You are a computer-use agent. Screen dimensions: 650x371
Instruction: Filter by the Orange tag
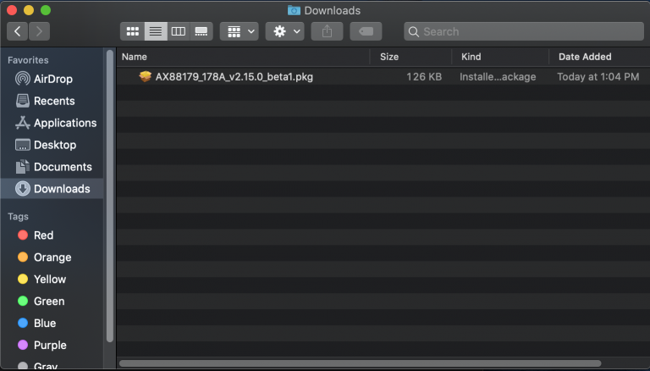pos(52,257)
